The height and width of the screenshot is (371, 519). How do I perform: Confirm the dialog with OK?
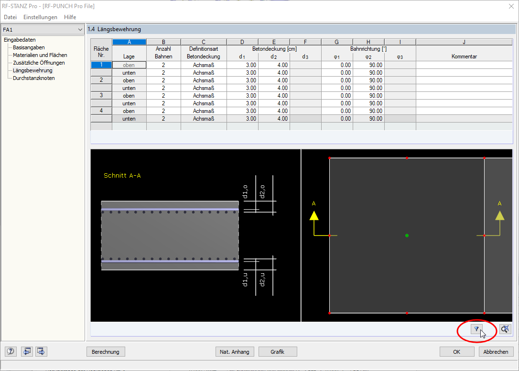457,351
